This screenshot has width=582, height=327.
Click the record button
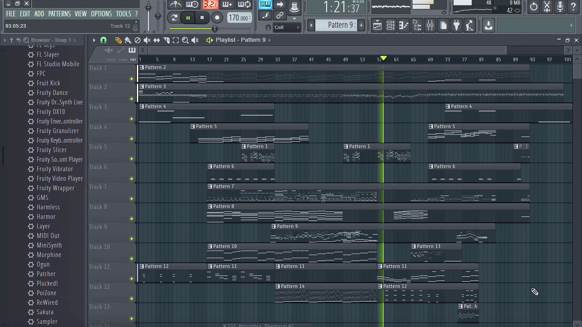pos(217,18)
